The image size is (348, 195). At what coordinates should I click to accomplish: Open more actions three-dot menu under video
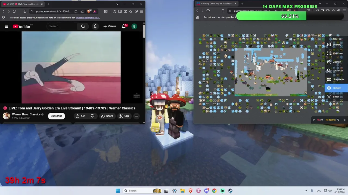pos(136,116)
